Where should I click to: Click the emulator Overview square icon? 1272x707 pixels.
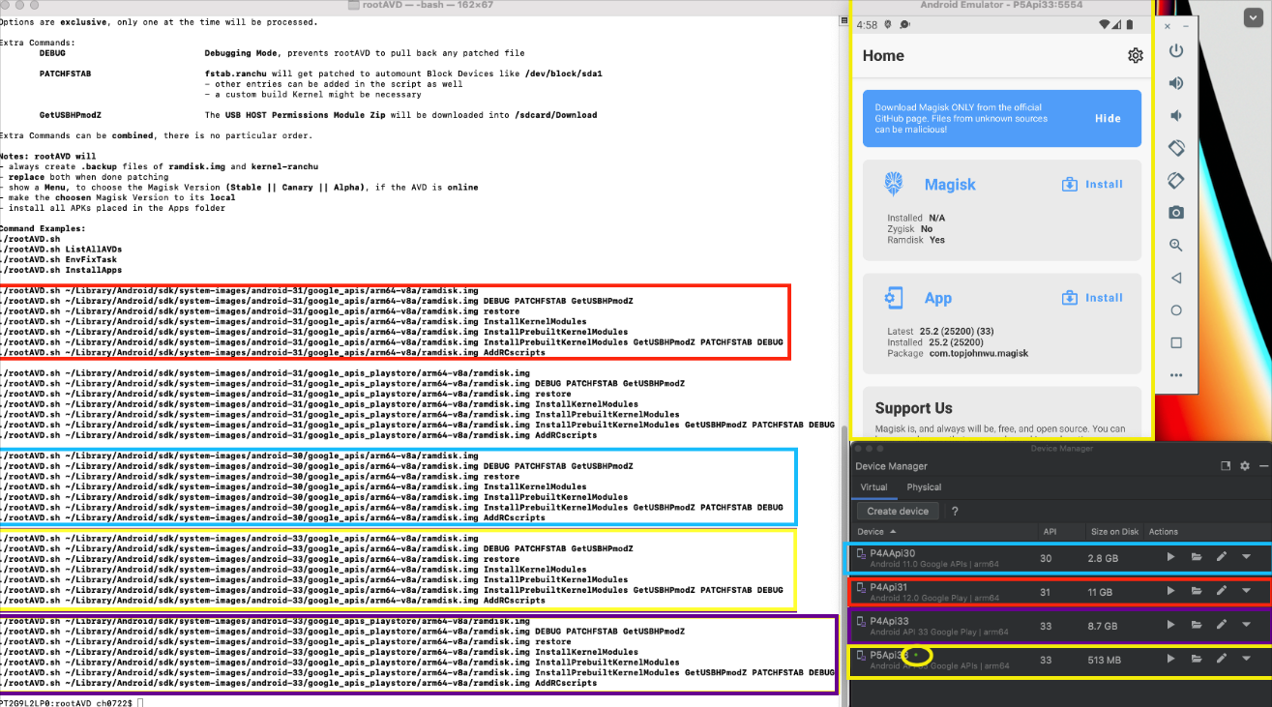(x=1176, y=342)
